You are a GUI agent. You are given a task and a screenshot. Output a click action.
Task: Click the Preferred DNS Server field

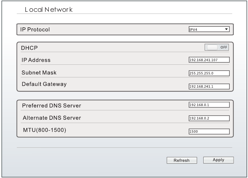(209, 105)
